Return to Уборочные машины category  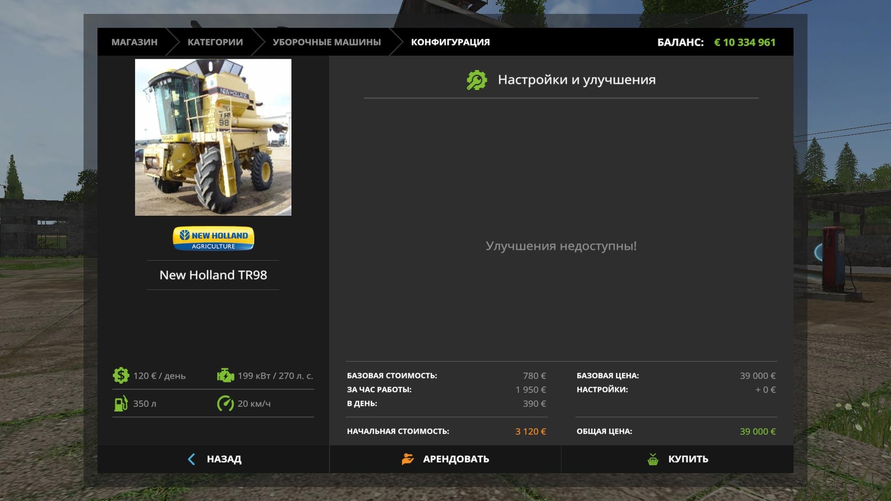pyautogui.click(x=327, y=42)
